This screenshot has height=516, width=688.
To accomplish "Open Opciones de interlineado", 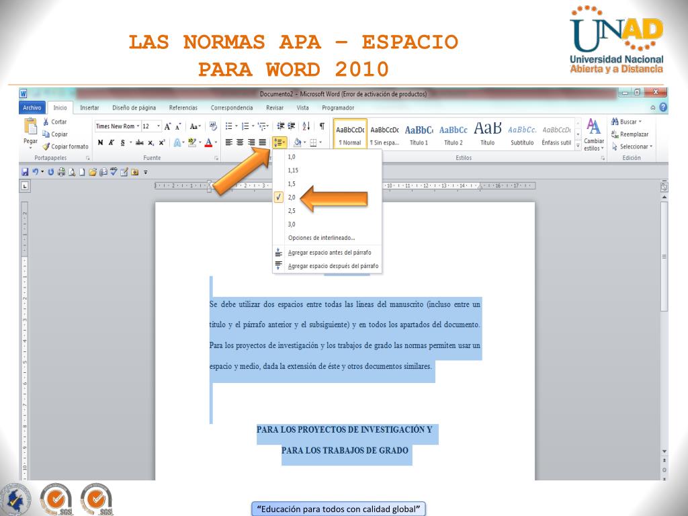I will tap(327, 238).
